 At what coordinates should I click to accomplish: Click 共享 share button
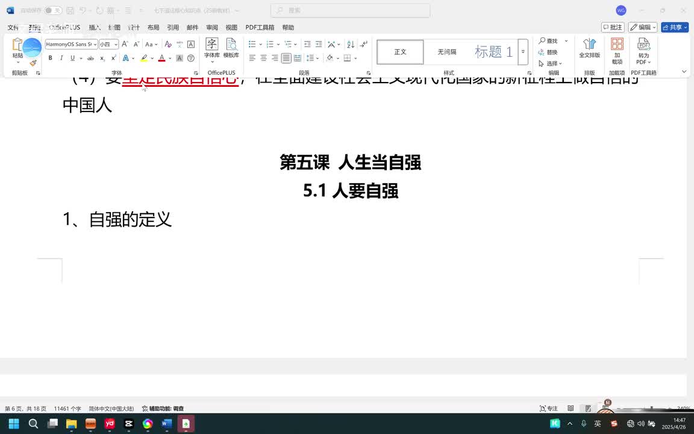[x=675, y=28]
